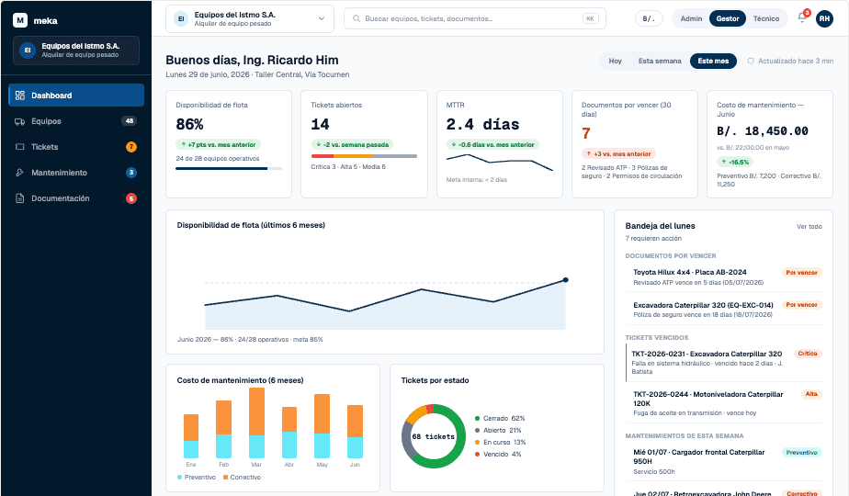
Task: Open ticket TKT-2026-0244 Motoniveladora
Action: 724,403
